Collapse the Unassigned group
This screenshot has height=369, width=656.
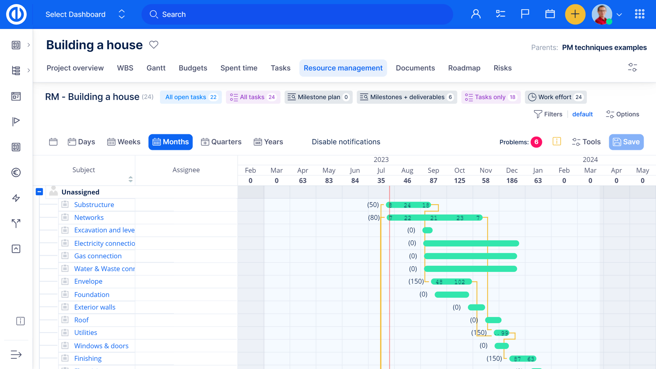[x=39, y=192]
